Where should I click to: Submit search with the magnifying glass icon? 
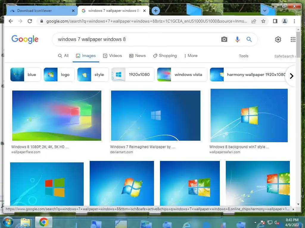(x=249, y=39)
